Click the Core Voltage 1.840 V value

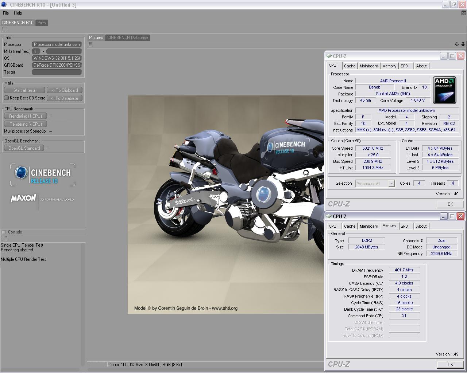click(418, 100)
